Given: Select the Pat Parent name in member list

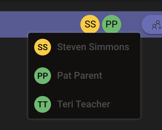Looking at the screenshot, I should (x=80, y=75).
